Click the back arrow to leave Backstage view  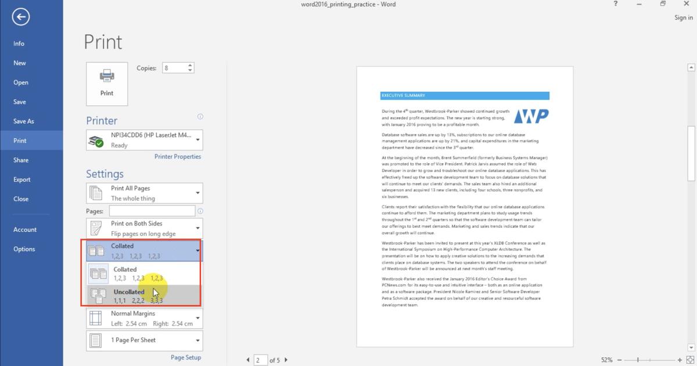(x=20, y=17)
